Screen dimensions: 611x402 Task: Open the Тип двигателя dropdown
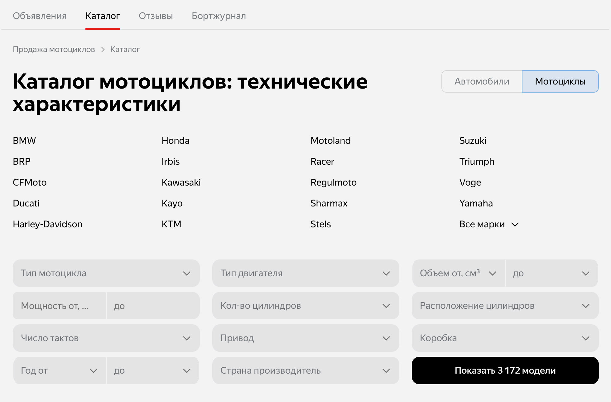click(306, 273)
